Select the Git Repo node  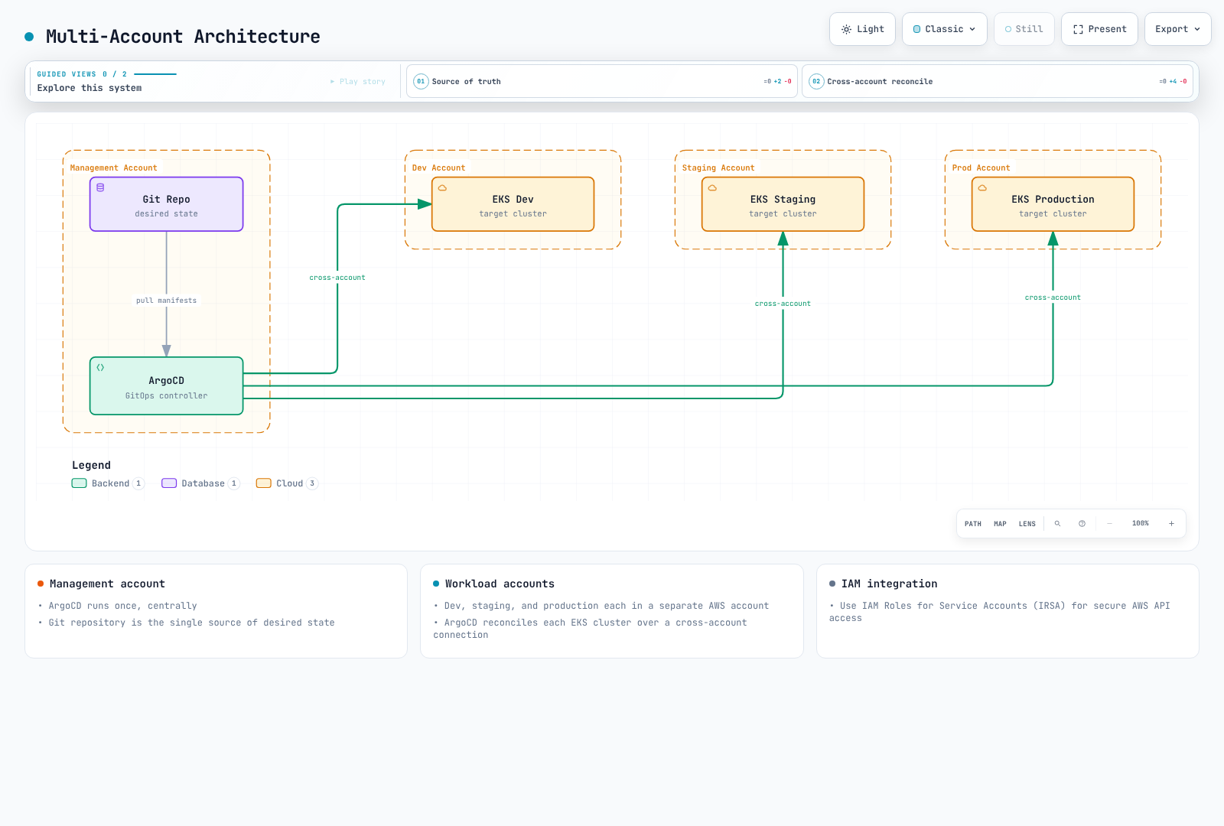point(167,204)
